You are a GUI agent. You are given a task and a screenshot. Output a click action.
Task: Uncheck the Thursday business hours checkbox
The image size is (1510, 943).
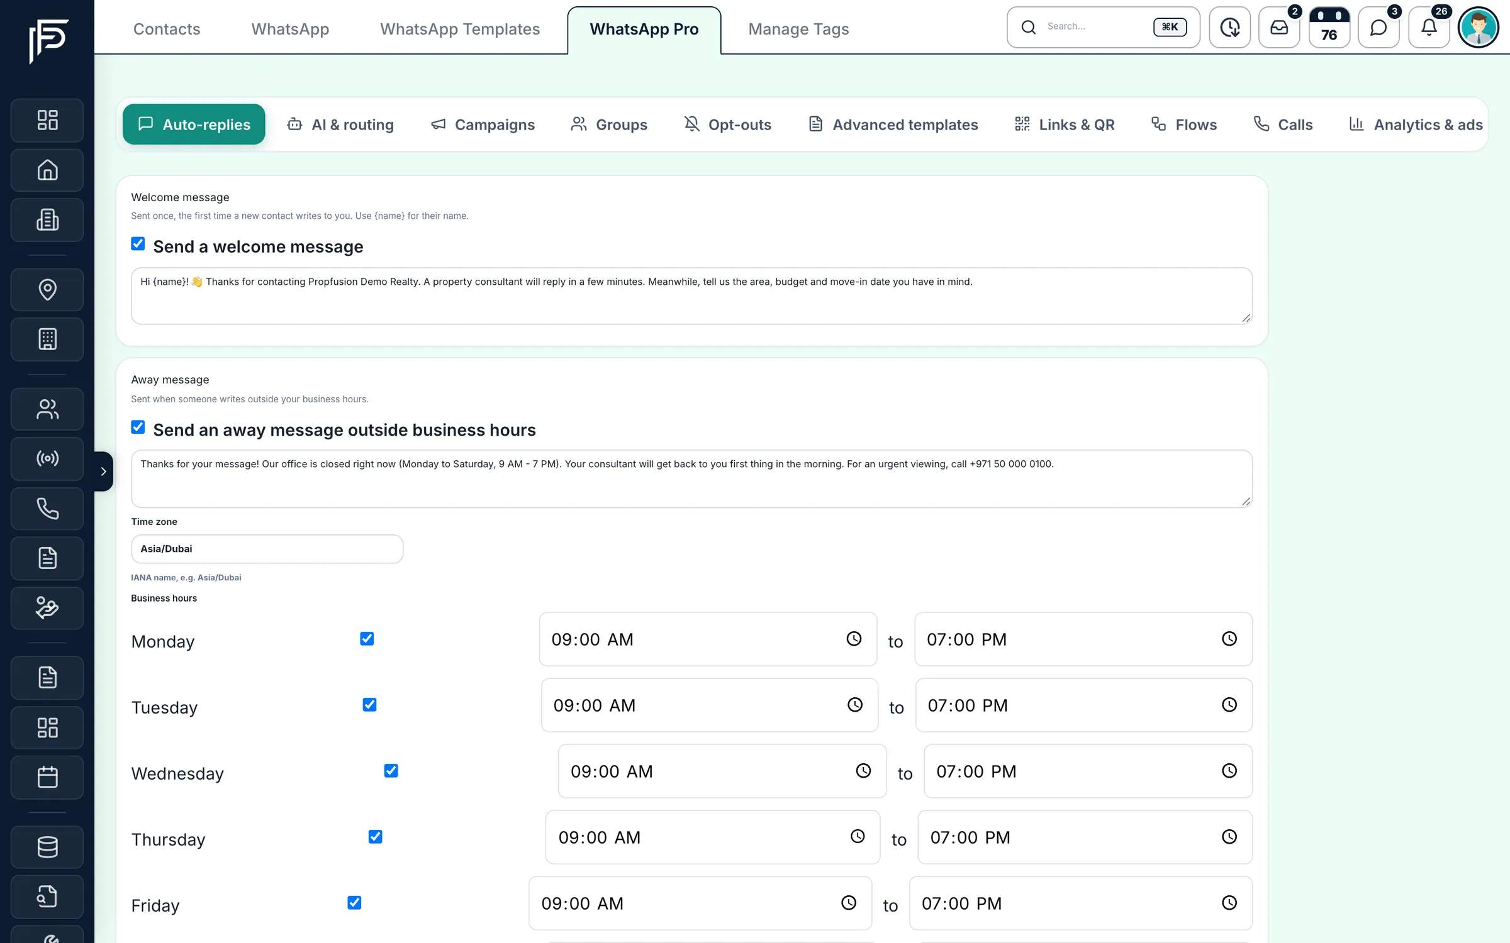coord(375,837)
